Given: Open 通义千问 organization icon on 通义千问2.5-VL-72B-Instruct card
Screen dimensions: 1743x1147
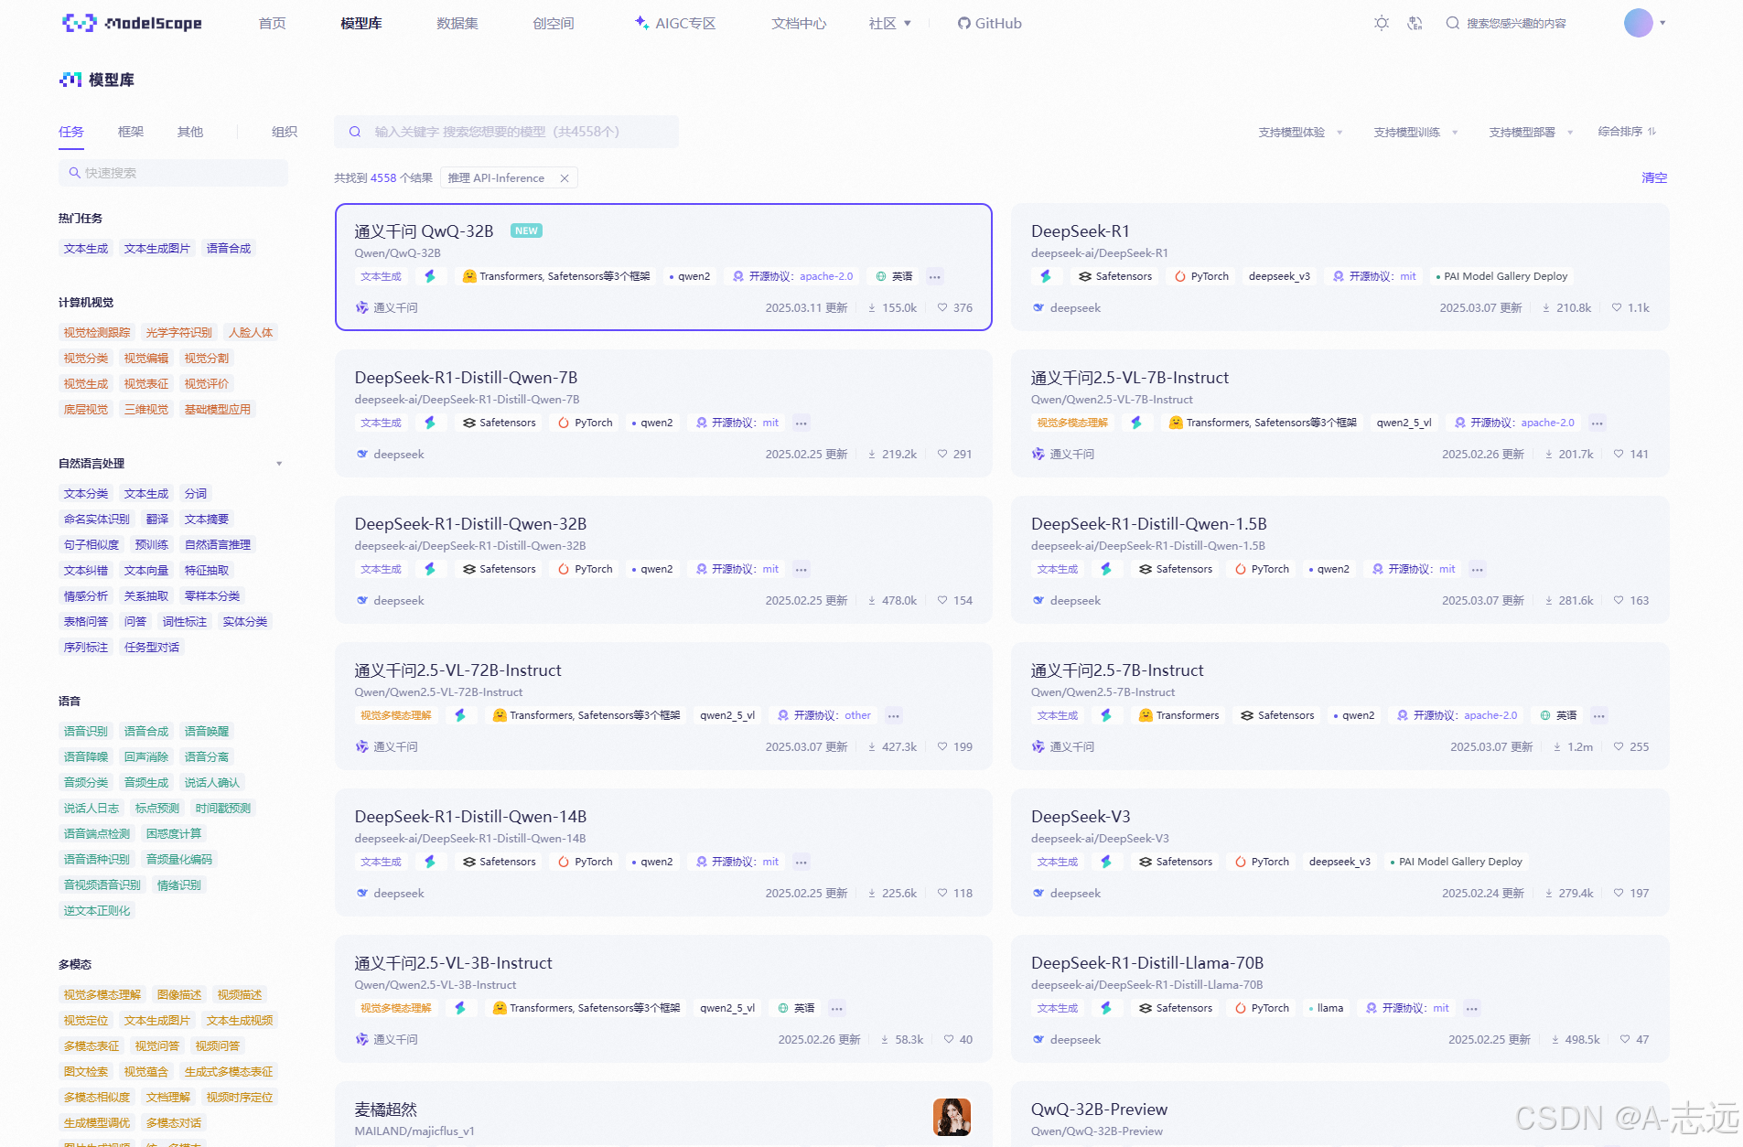Looking at the screenshot, I should (x=361, y=747).
